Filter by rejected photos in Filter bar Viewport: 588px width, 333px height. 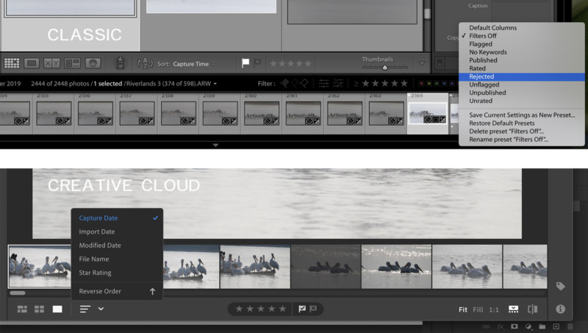[304, 83]
